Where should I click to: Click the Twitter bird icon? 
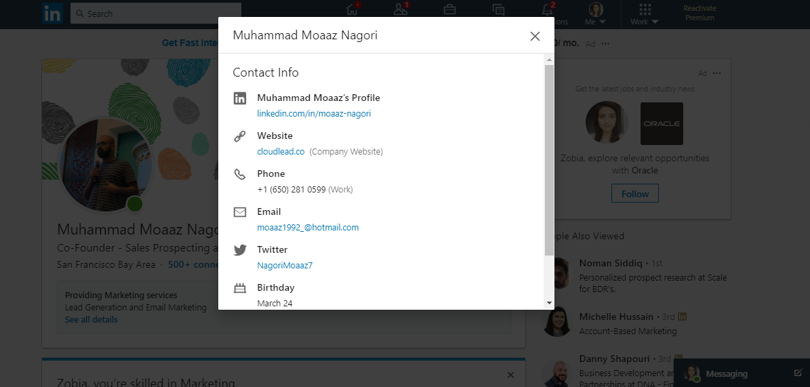[240, 250]
